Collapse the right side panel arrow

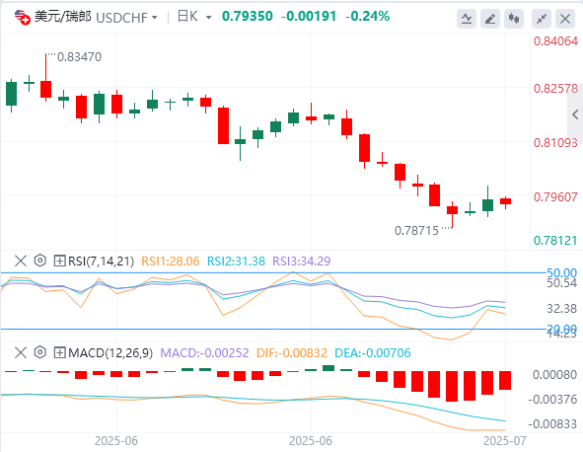[x=575, y=114]
